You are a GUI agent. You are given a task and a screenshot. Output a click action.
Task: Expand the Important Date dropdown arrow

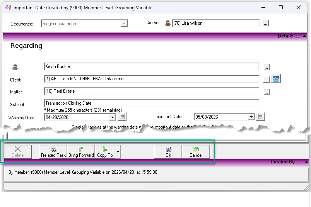[251, 117]
